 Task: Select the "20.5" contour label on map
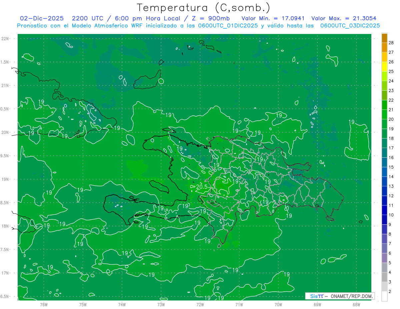[x=202, y=187]
